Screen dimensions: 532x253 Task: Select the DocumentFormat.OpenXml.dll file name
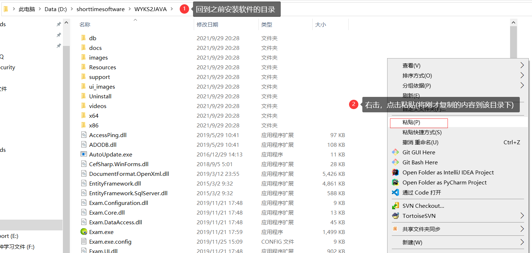click(x=129, y=174)
